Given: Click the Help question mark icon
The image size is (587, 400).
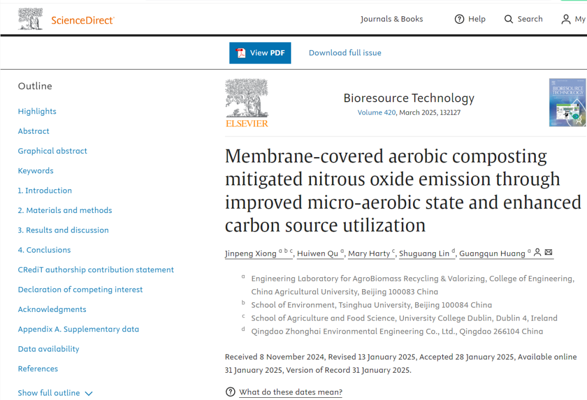Looking at the screenshot, I should [459, 19].
